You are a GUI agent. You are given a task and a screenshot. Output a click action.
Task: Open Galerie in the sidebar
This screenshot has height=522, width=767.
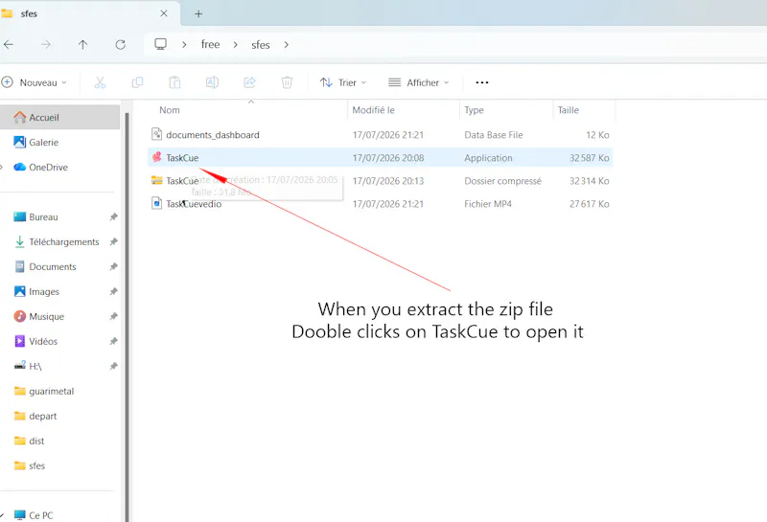point(43,142)
